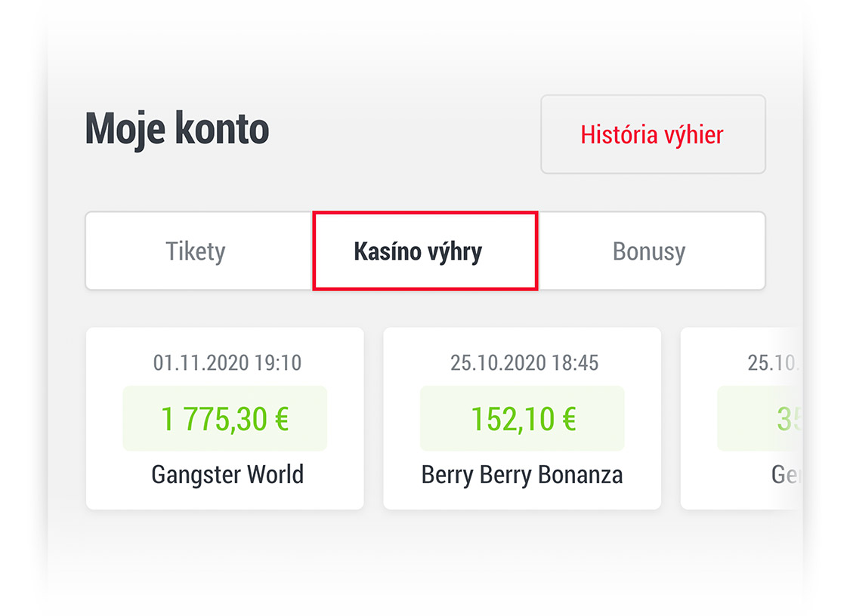850x616 pixels.
Task: Click the Berry Berry Bonanza game name
Action: [521, 474]
